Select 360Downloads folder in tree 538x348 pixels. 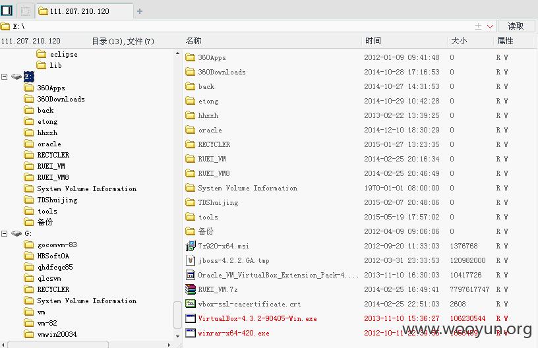coord(54,99)
